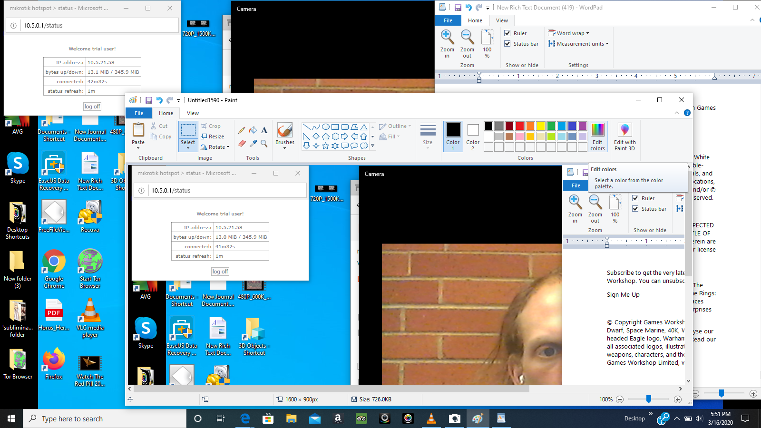Switch to the Paint Home tab
The image size is (761, 428).
(x=166, y=113)
